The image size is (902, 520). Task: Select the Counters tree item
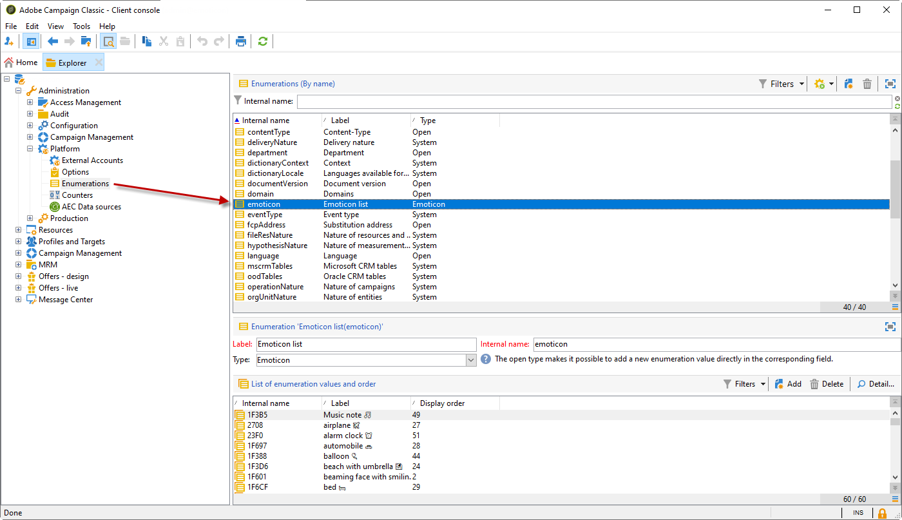pyautogui.click(x=77, y=195)
